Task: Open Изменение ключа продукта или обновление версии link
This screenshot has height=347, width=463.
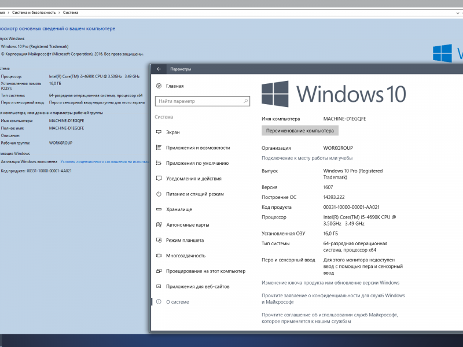Action: coord(330,283)
